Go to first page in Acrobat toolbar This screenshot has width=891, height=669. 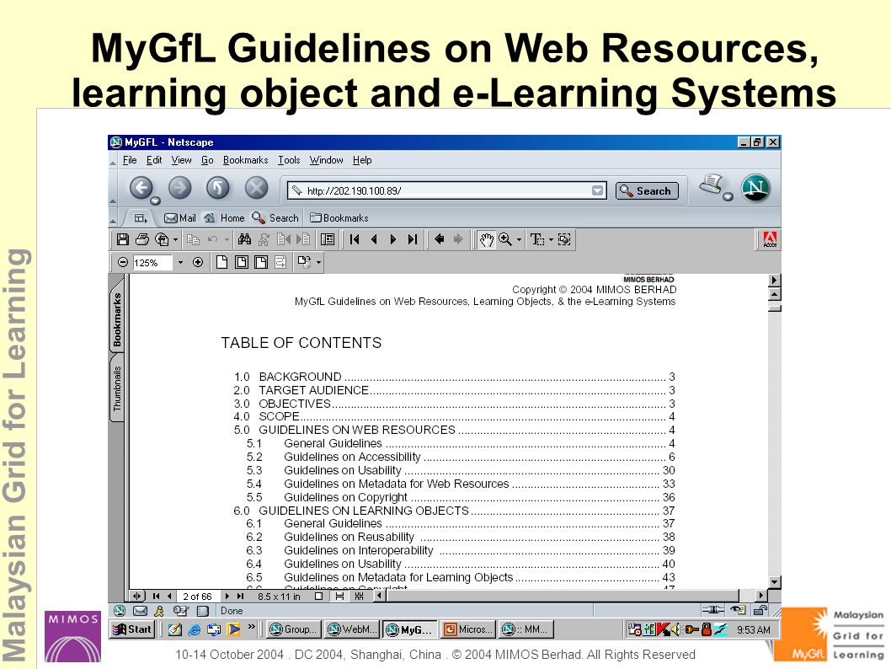[355, 239]
